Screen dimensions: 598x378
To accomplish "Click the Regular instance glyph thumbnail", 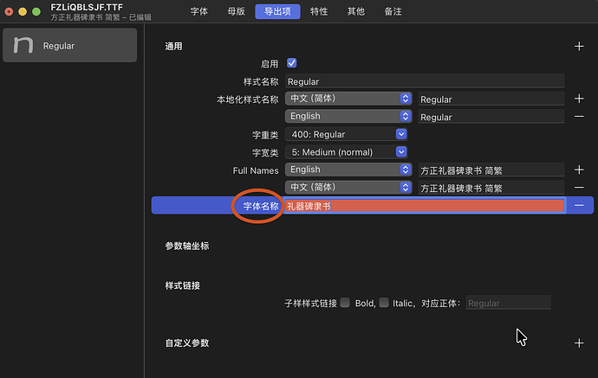I will click(23, 45).
